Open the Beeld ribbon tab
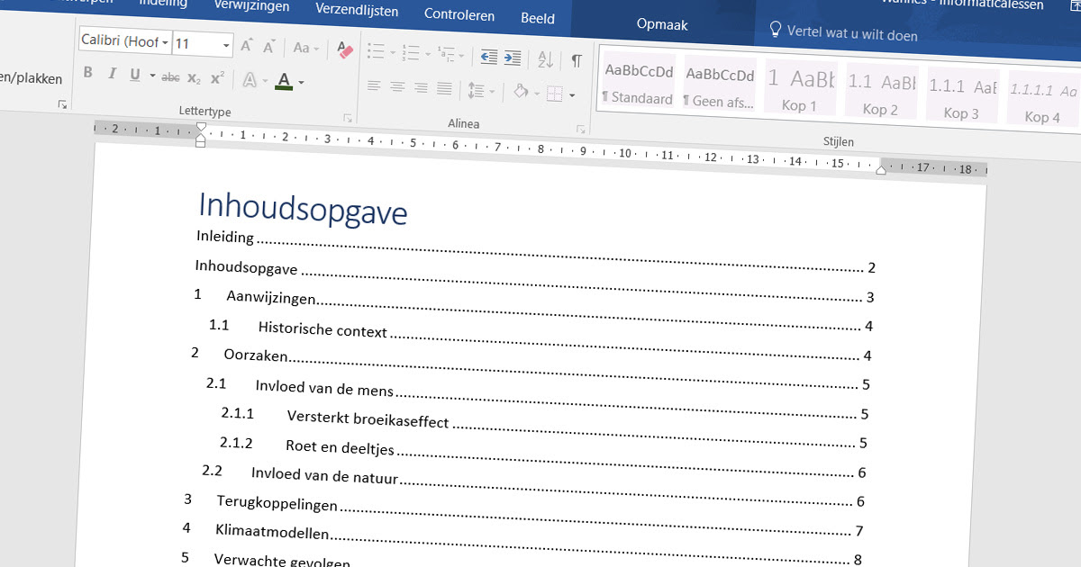 pyautogui.click(x=538, y=18)
